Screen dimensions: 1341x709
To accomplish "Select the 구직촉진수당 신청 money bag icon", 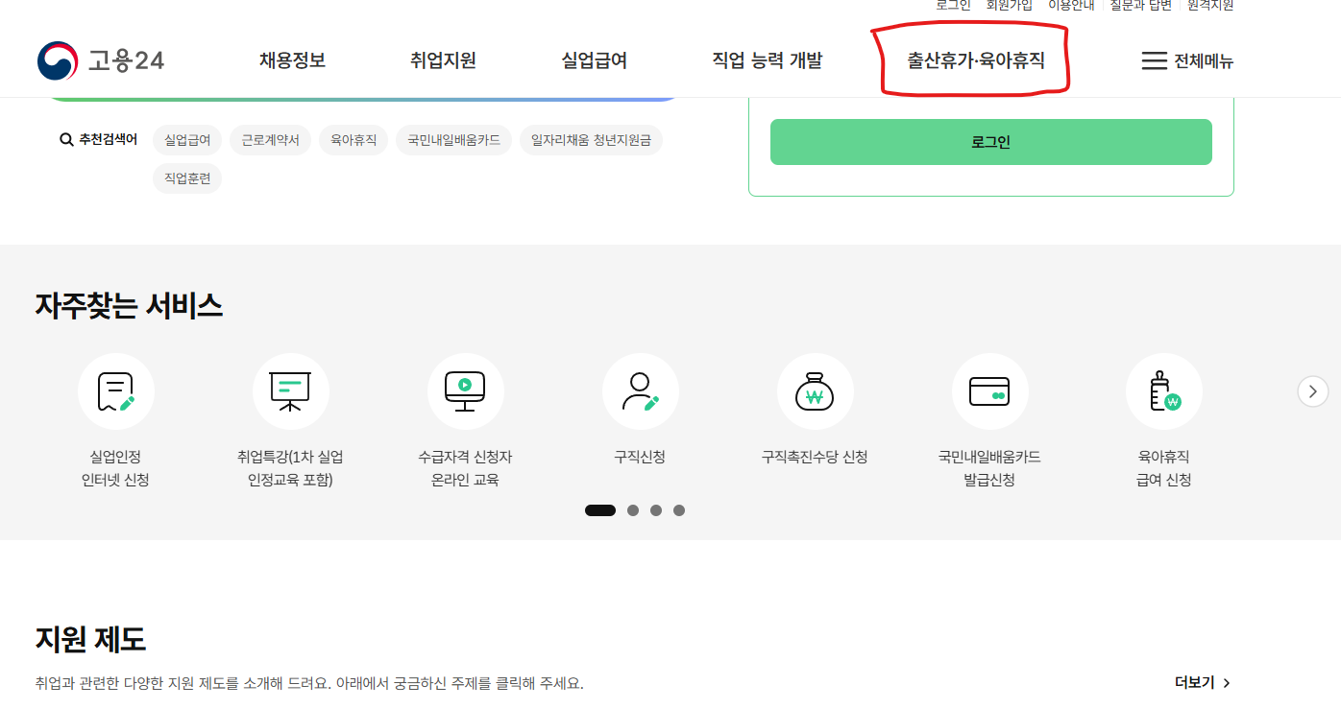I will [815, 390].
